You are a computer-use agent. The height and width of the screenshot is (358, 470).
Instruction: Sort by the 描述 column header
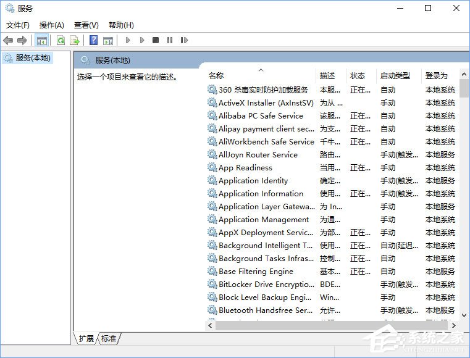coord(327,76)
